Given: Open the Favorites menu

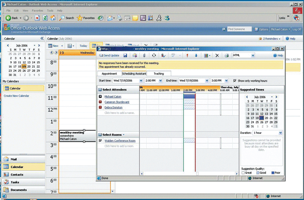Looking at the screenshot, I should click(x=38, y=11).
